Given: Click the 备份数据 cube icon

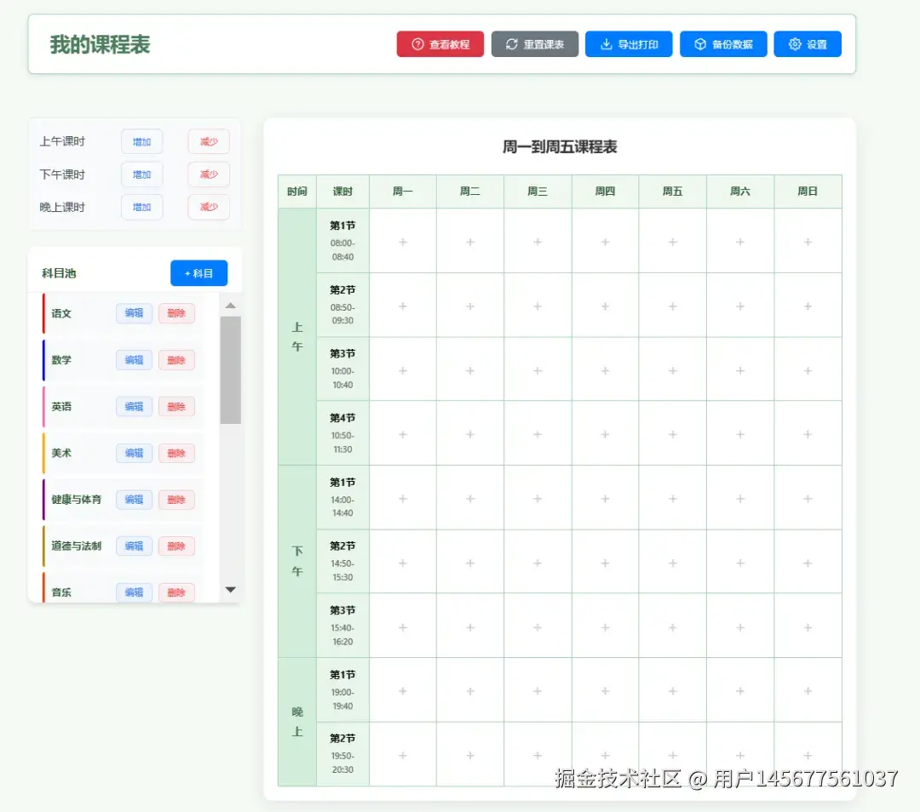Looking at the screenshot, I should point(700,44).
